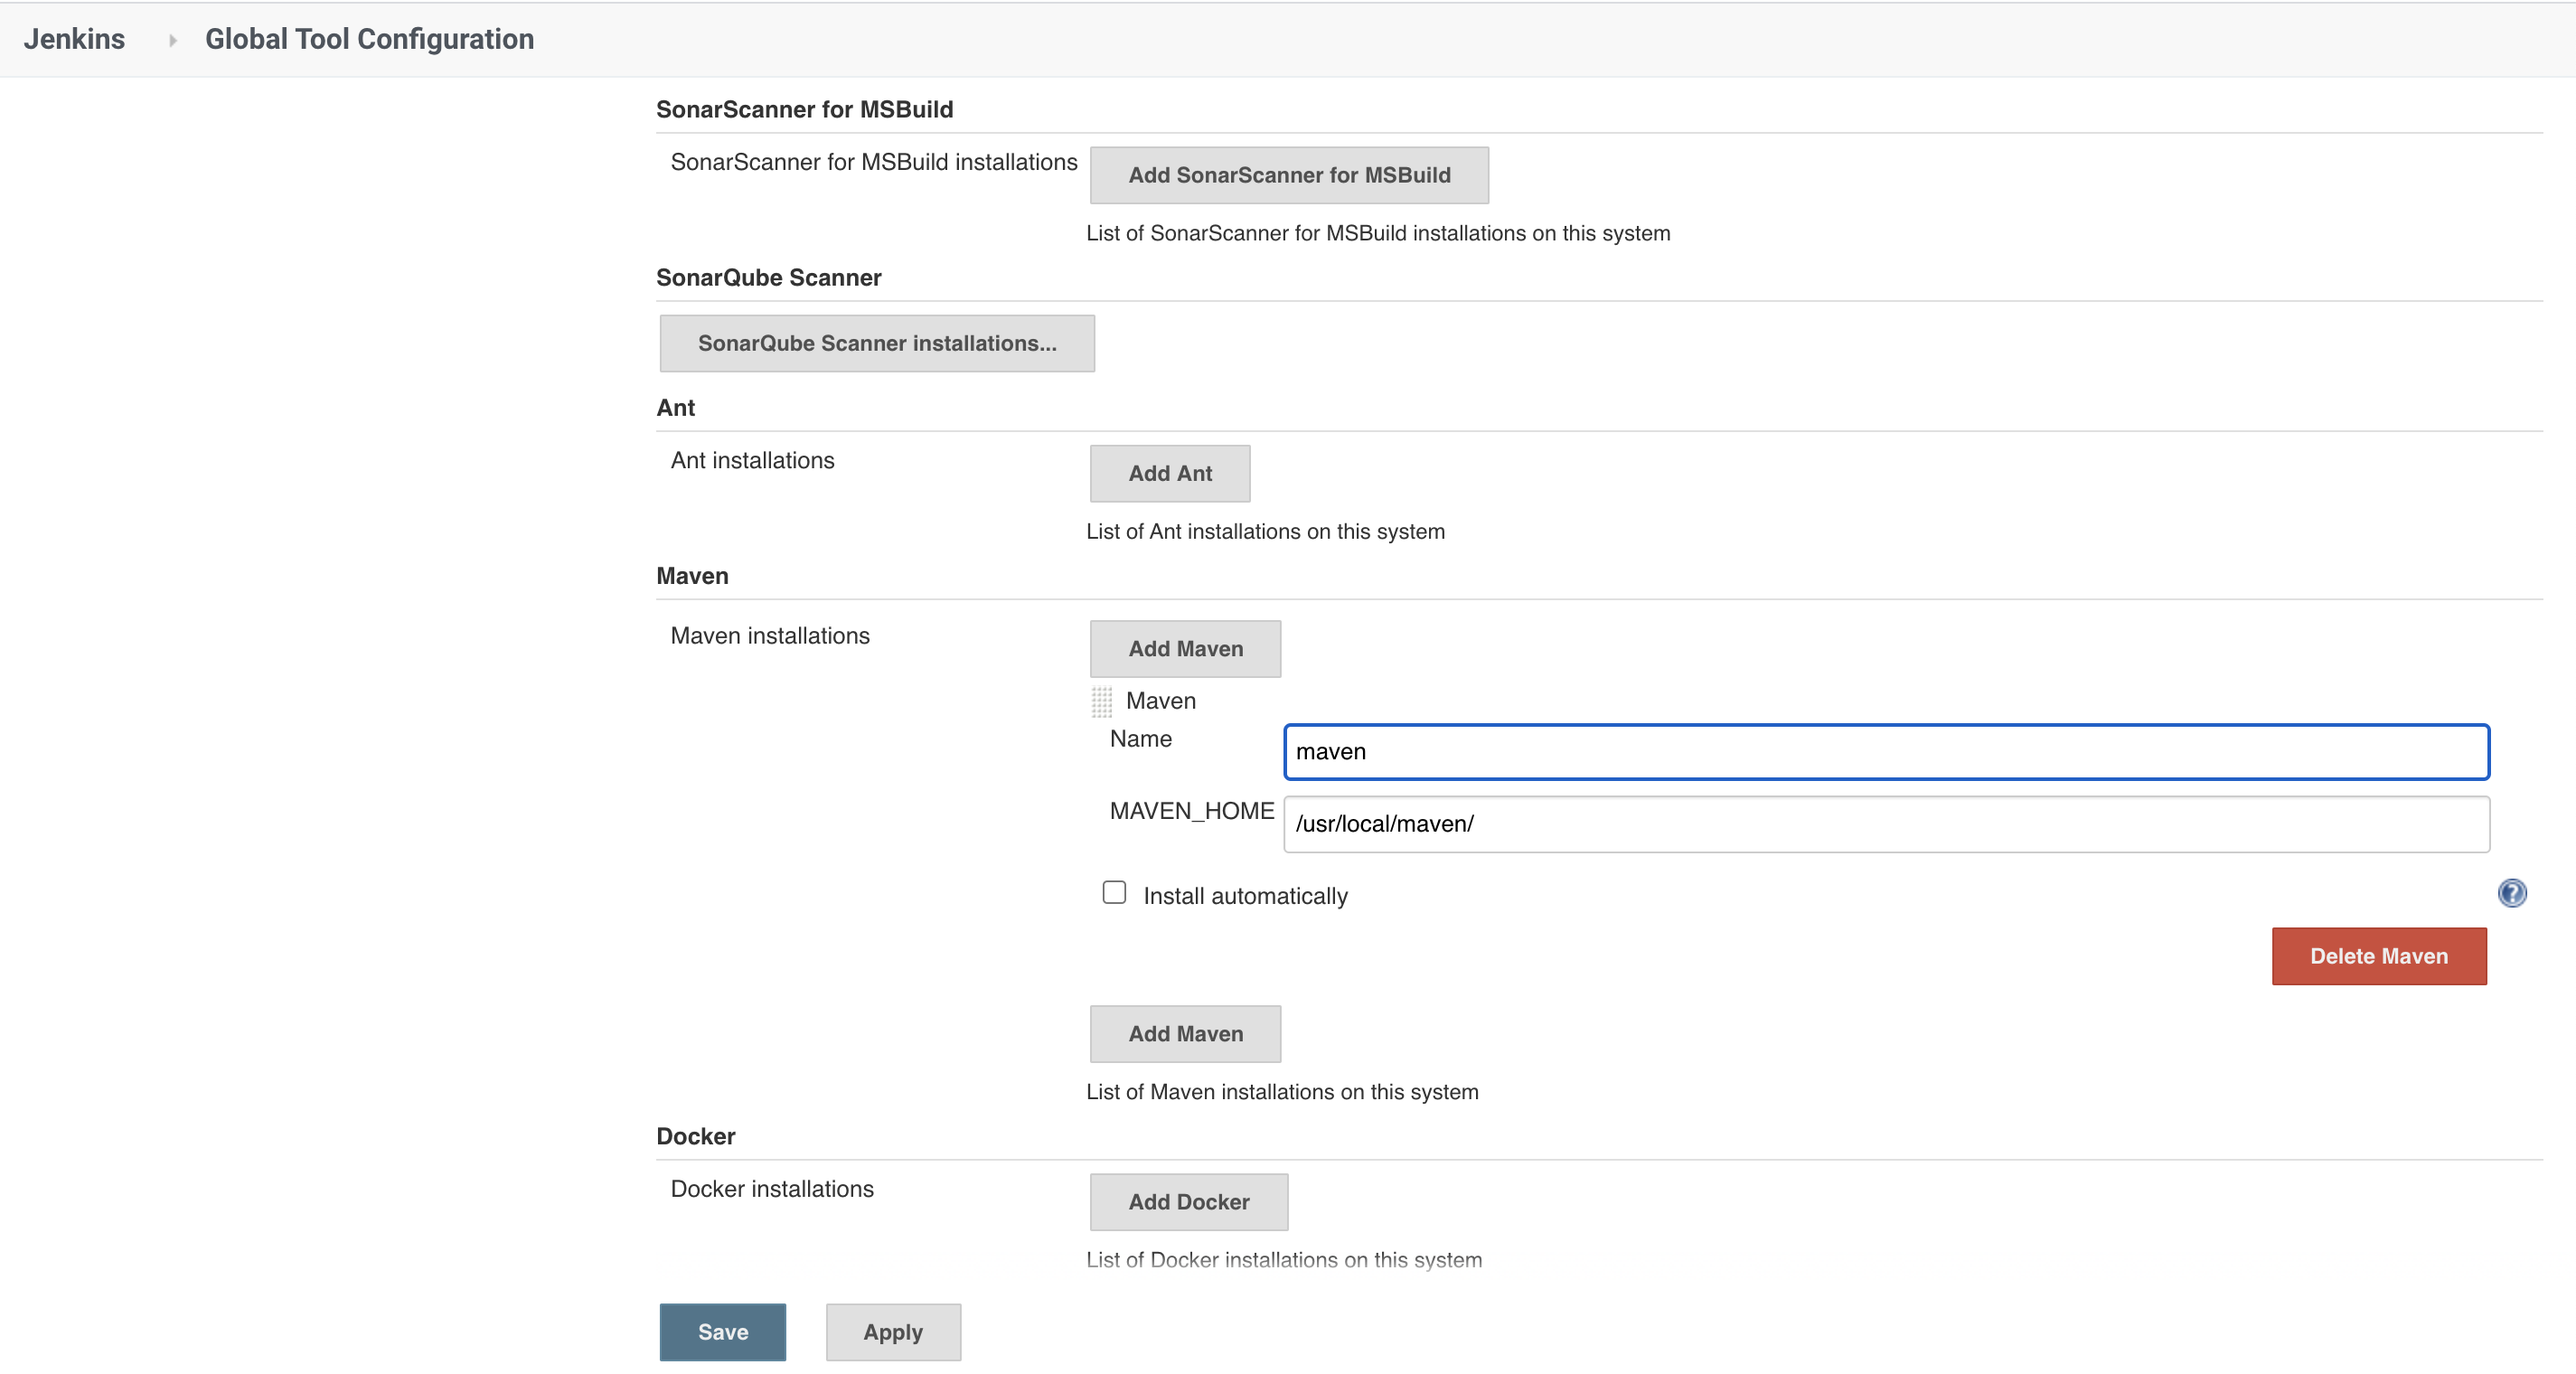Click 'List of Ant installations on this system' text
The image size is (2576, 1374).
(x=1265, y=531)
